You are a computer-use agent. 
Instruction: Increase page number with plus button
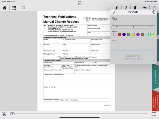click(150, 27)
